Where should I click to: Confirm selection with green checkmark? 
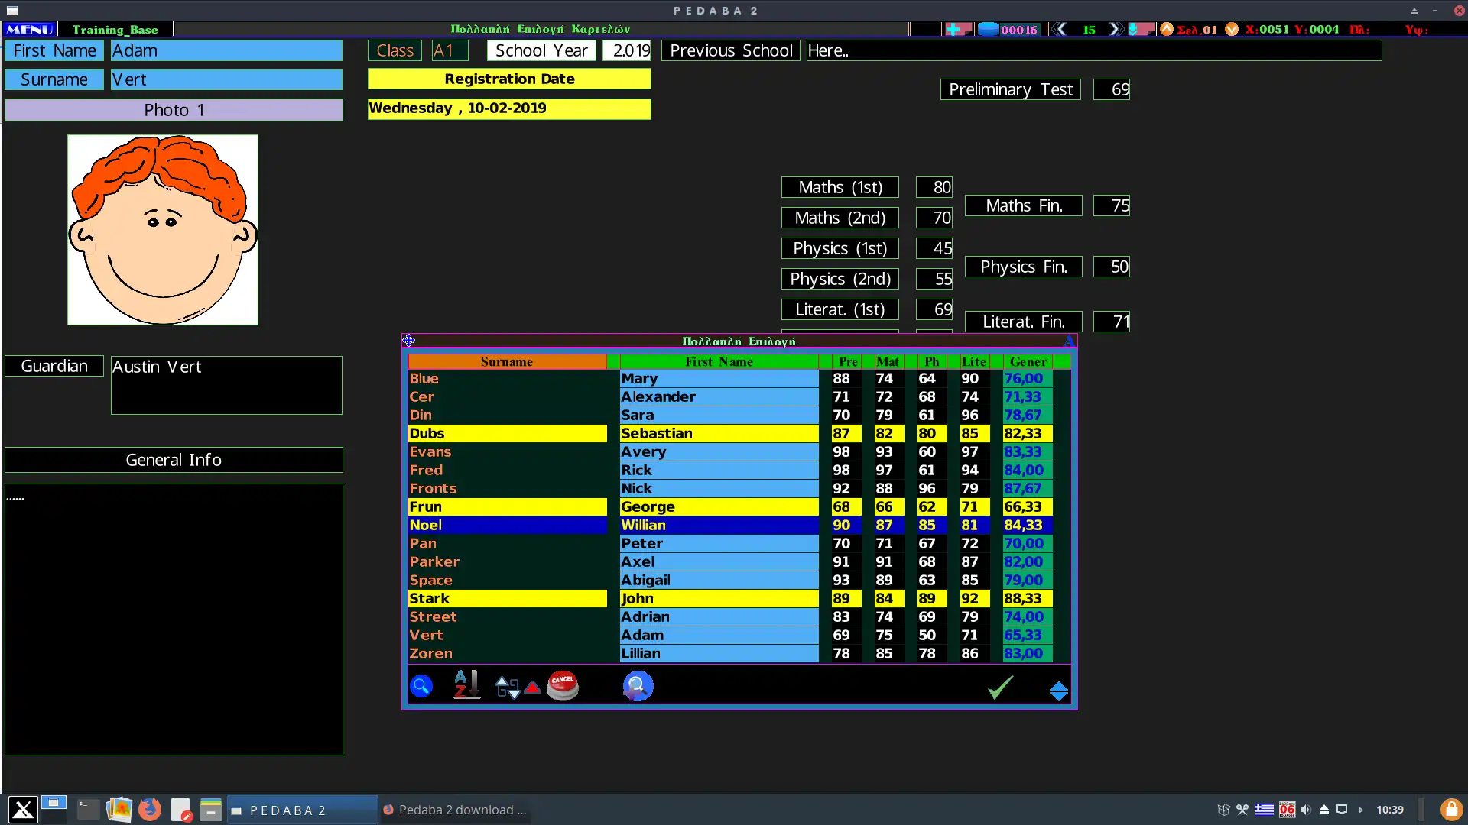[1000, 687]
